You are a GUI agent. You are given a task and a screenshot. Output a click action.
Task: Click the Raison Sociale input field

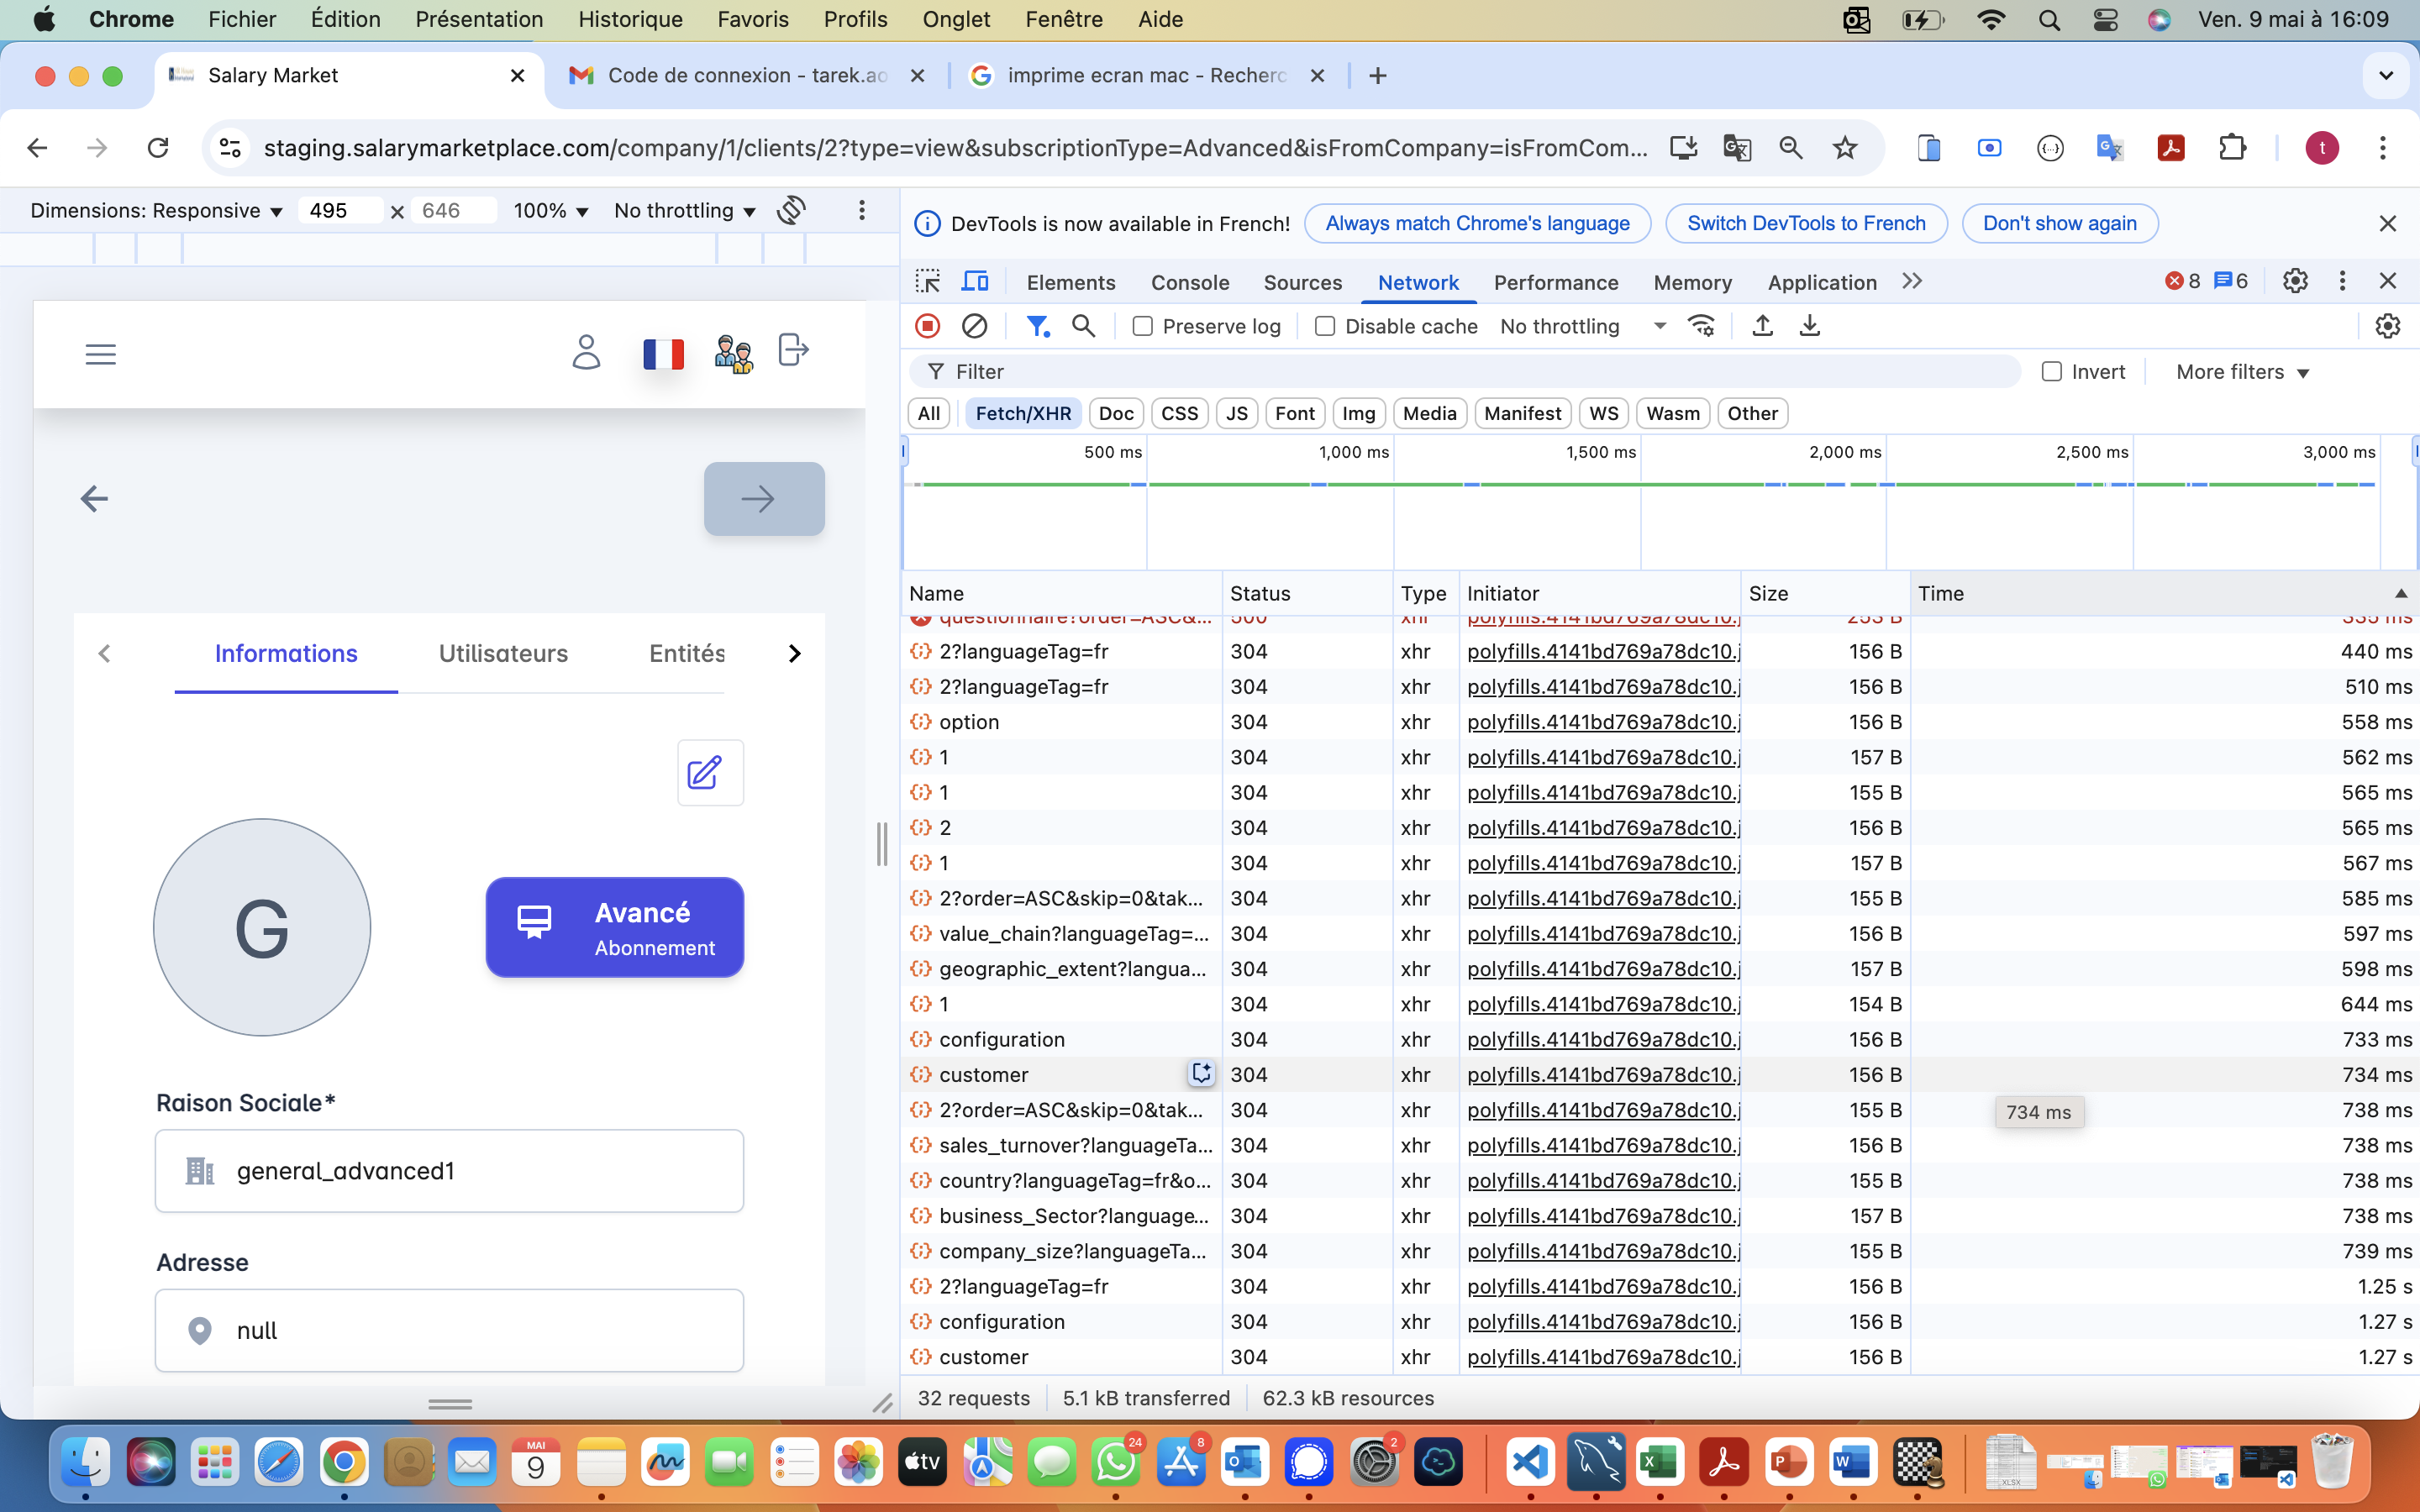click(x=449, y=1171)
